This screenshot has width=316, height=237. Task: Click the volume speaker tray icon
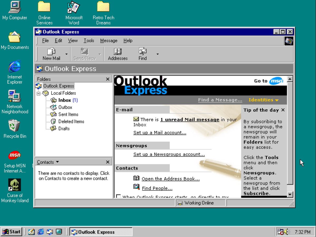[287, 232]
